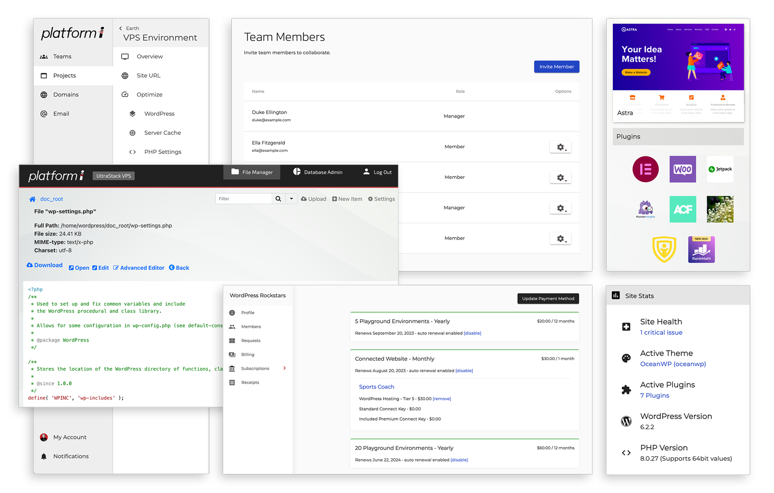Screen dimensions: 774x493
Task: Click the Elementor plugin icon
Action: (x=646, y=169)
